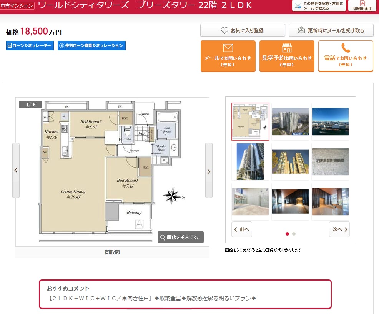Click the 1/16 image counter badge
Viewport: 379px width, 314px height.
pyautogui.click(x=31, y=105)
